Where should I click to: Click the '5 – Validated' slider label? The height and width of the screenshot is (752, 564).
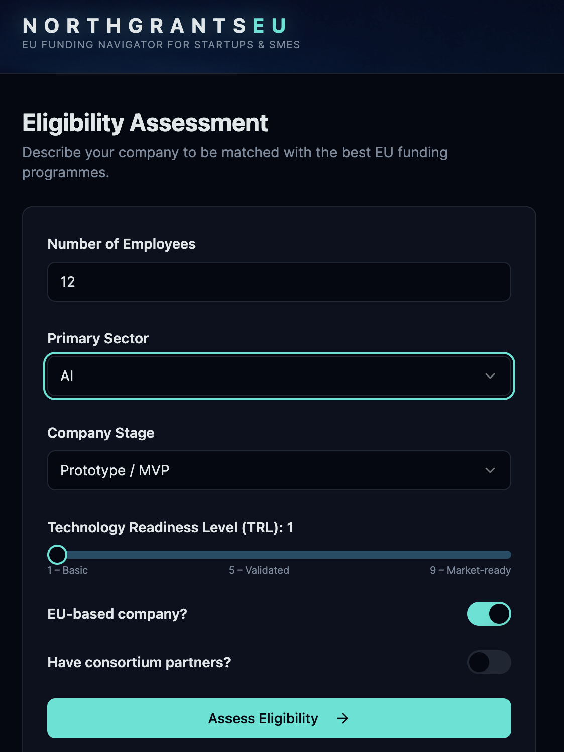[x=259, y=570]
